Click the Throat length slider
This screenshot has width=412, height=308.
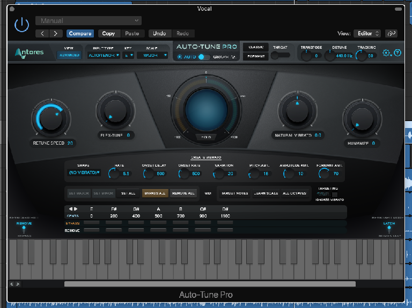click(x=281, y=56)
